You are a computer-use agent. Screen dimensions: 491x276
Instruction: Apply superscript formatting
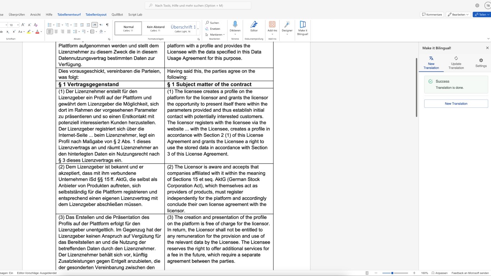(x=14, y=32)
